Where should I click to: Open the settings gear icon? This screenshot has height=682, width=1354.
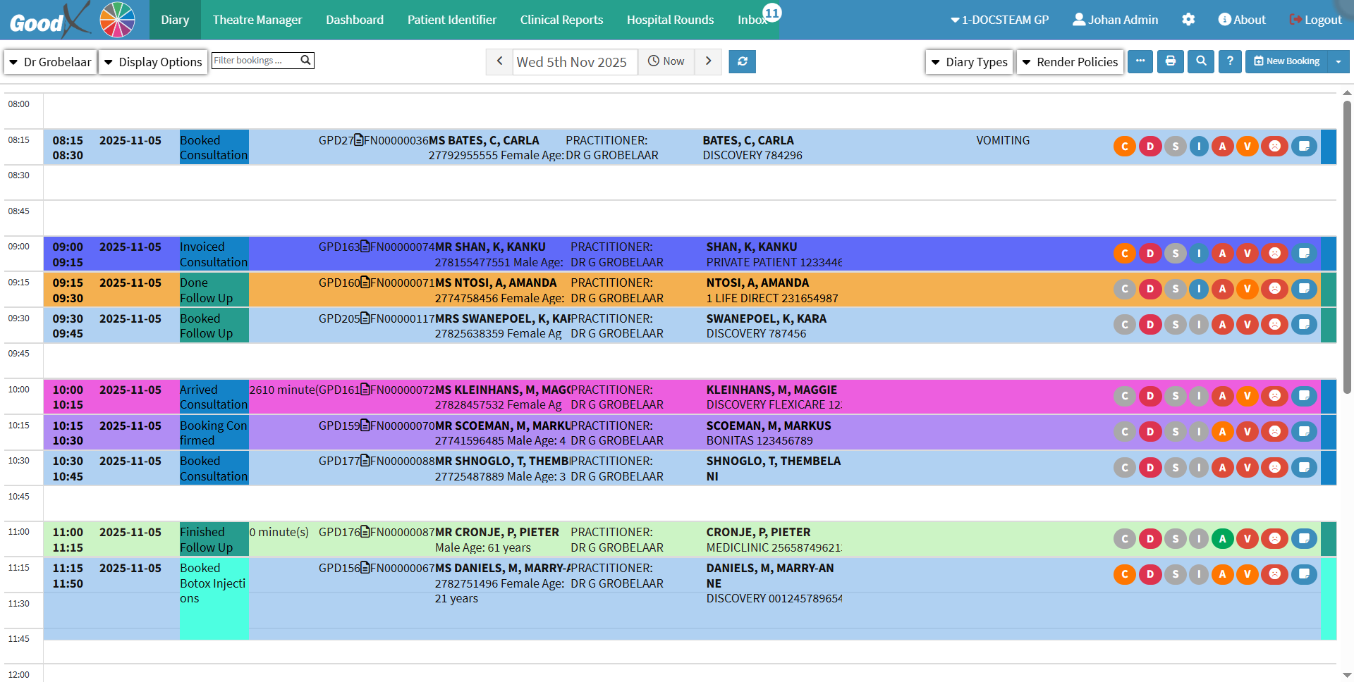pos(1188,20)
